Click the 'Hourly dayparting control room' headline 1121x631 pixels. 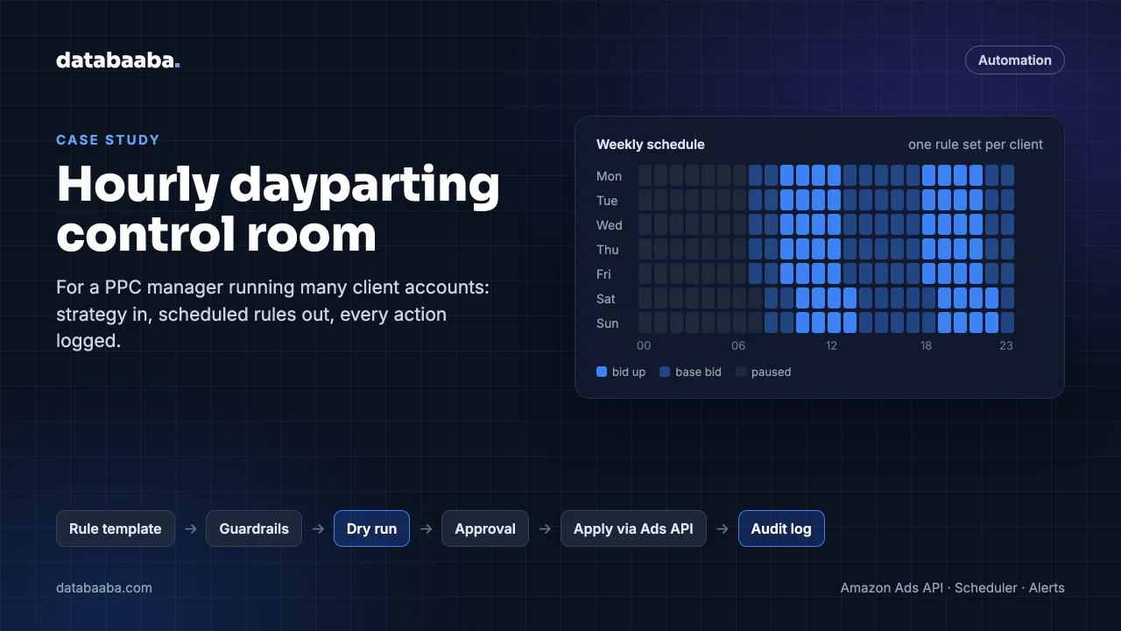point(278,209)
